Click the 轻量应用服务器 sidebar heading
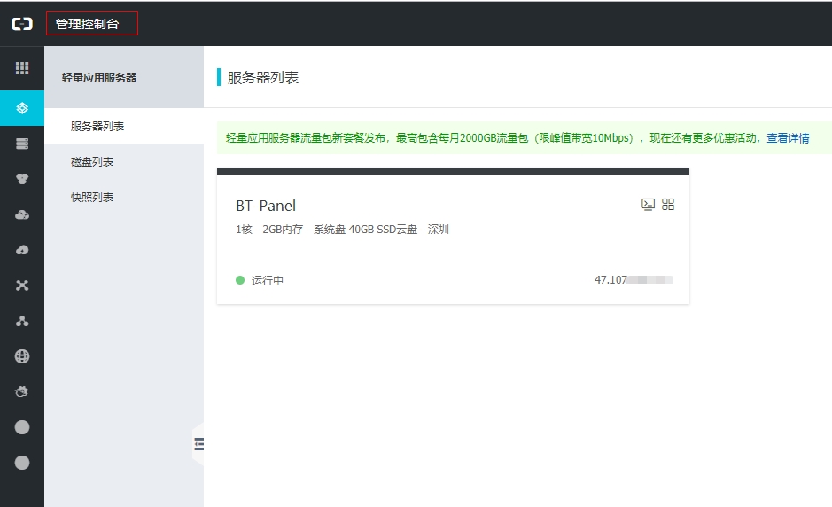This screenshot has width=832, height=507. (99, 77)
